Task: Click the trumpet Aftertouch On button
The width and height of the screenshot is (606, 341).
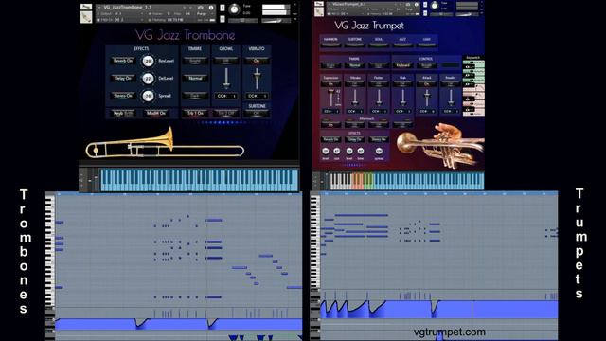Action: [330, 124]
